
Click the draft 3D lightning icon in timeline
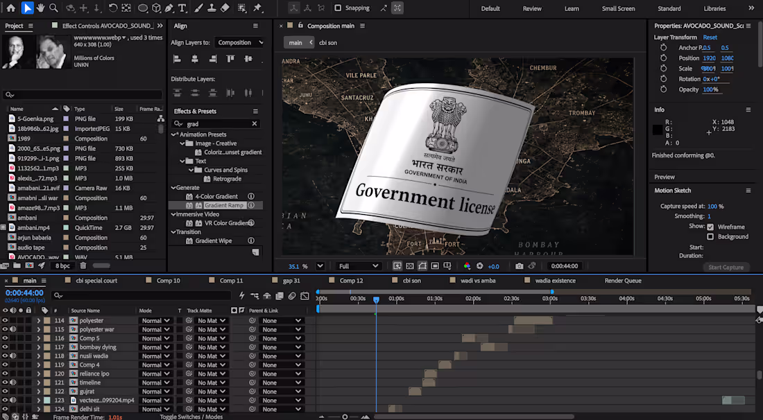click(242, 295)
